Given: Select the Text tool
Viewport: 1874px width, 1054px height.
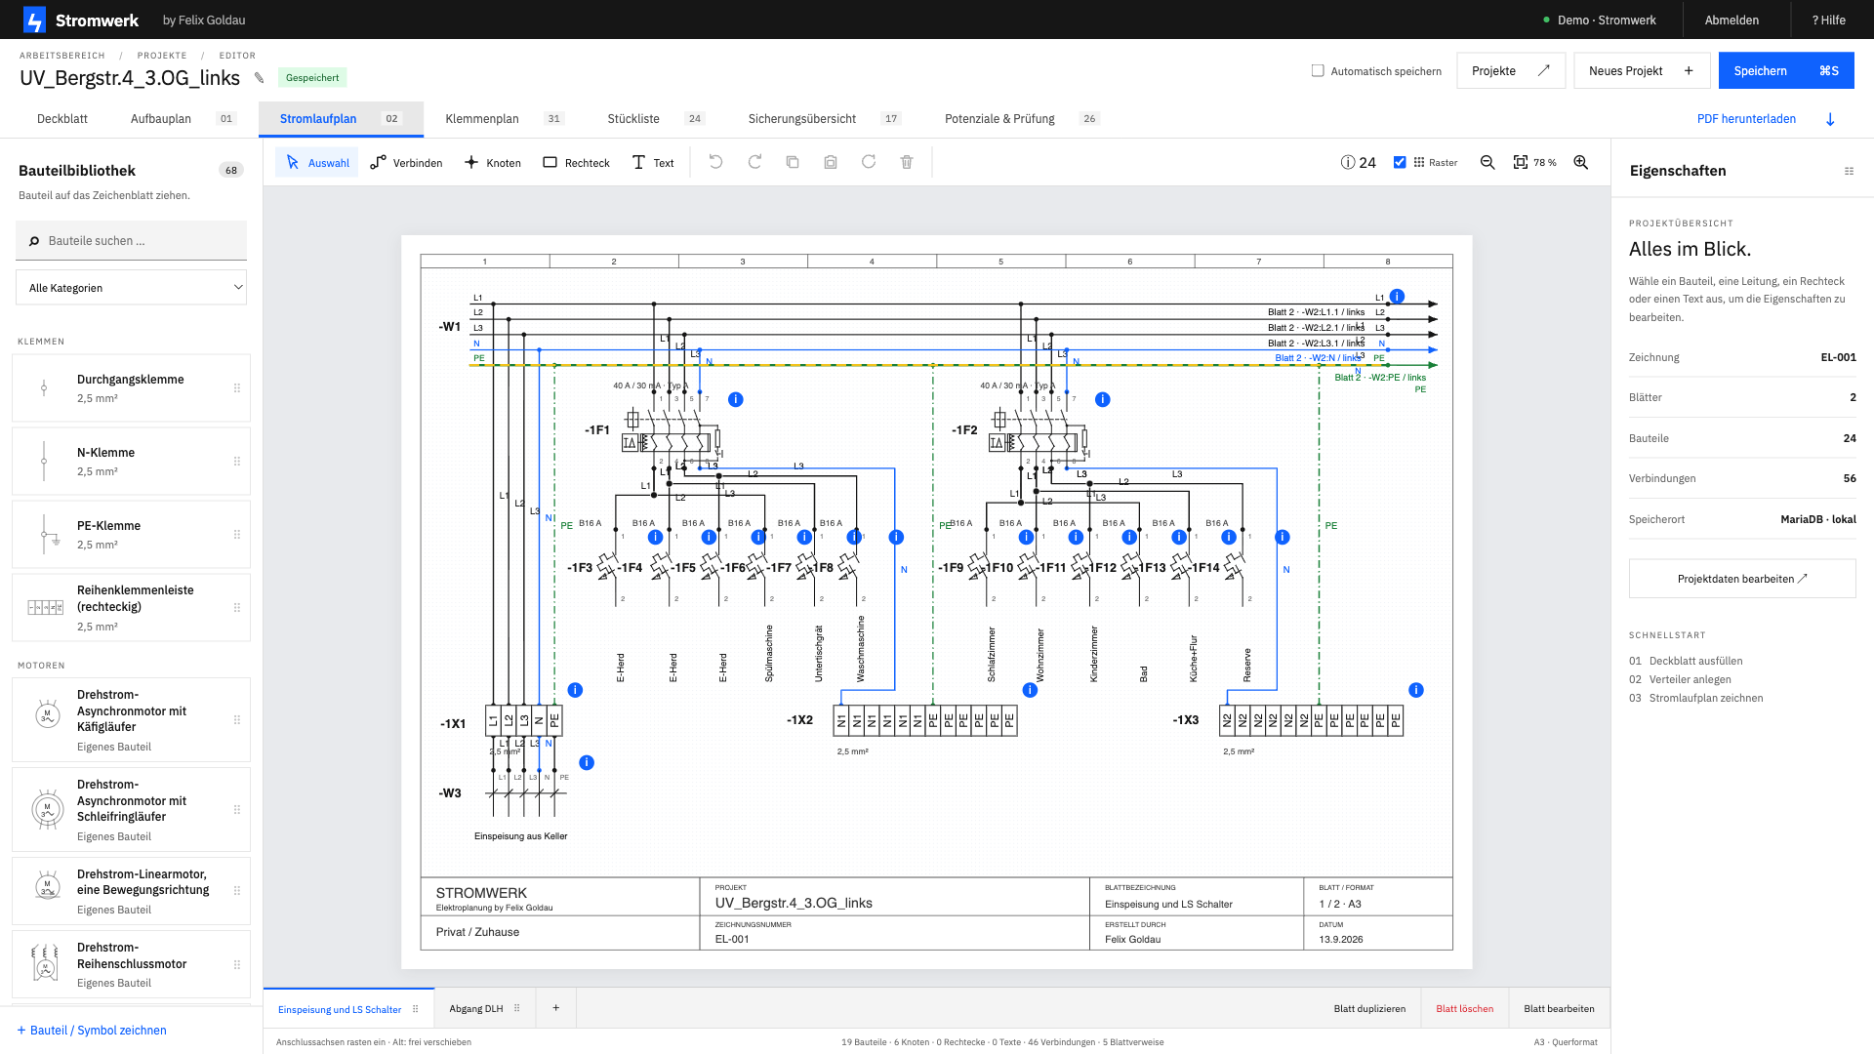Looking at the screenshot, I should tap(653, 163).
